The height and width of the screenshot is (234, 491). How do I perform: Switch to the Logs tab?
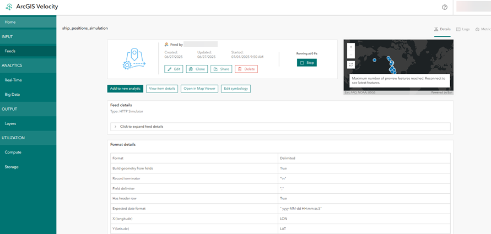pyautogui.click(x=463, y=29)
